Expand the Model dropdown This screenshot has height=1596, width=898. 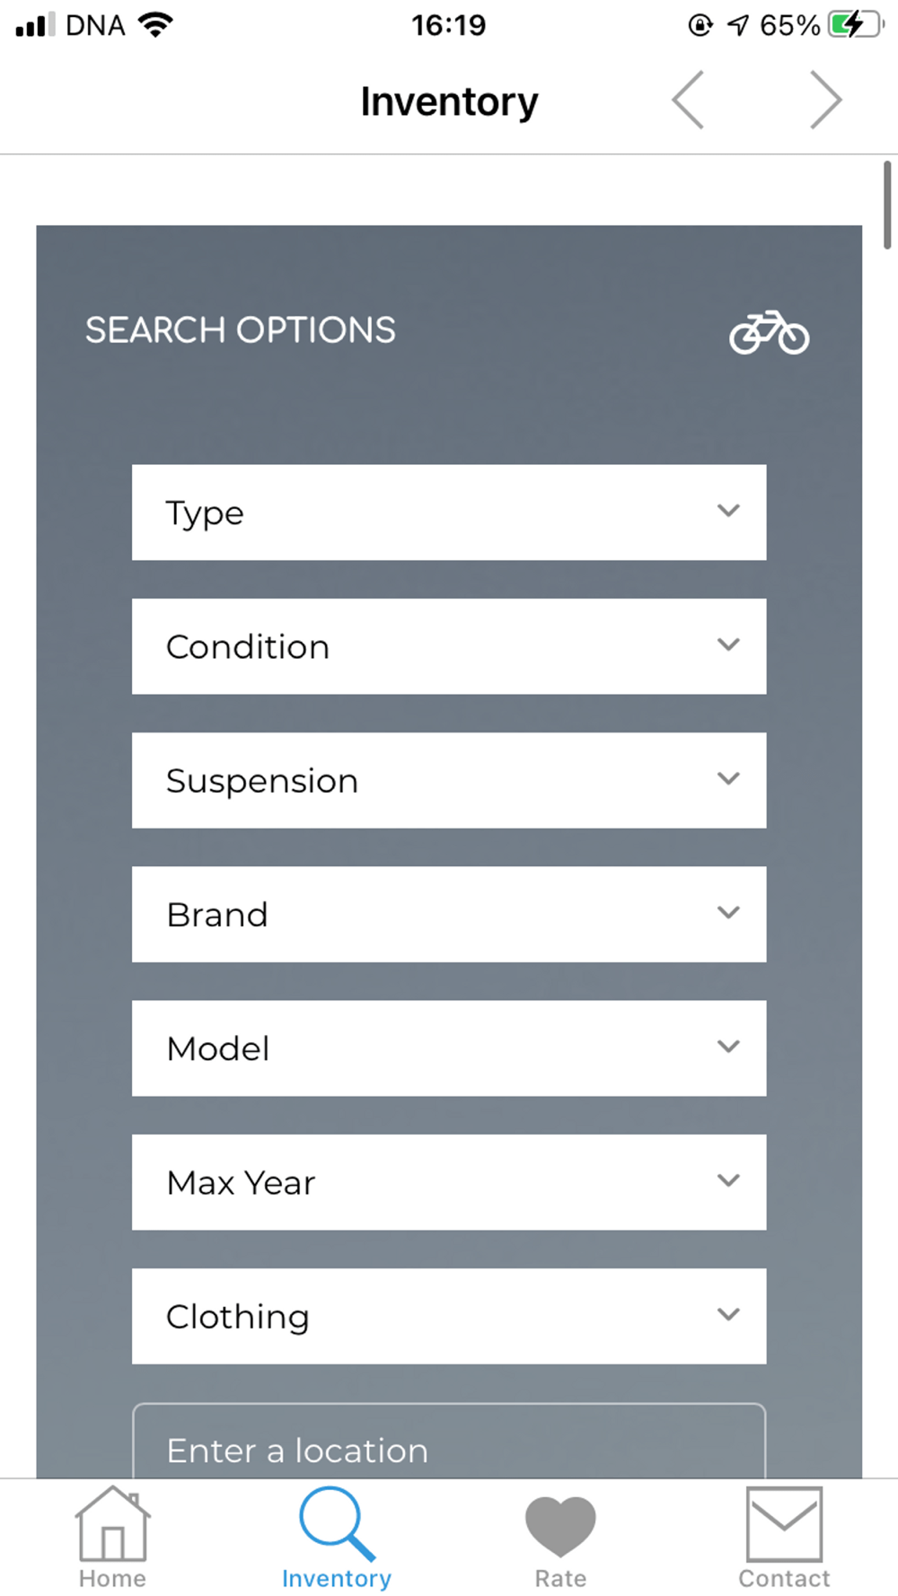pos(449,1048)
